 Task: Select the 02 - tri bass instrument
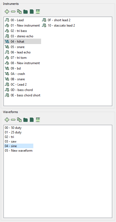[x=23, y=31]
